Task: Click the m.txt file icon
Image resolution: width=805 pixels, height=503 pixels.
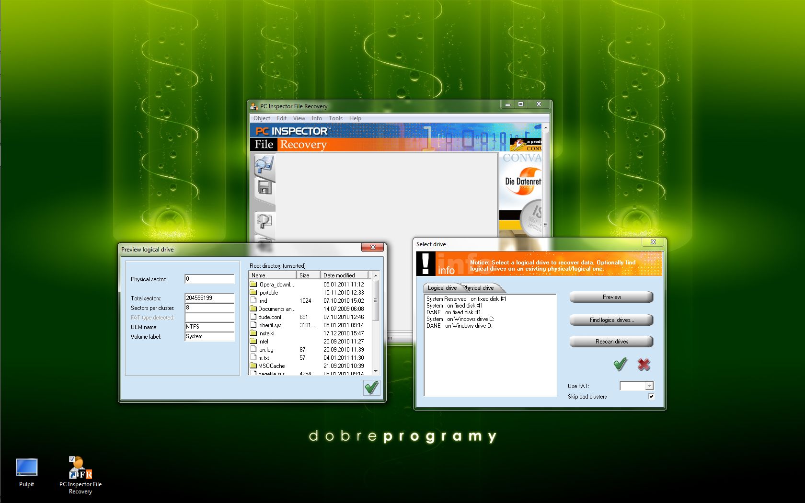Action: (x=253, y=357)
